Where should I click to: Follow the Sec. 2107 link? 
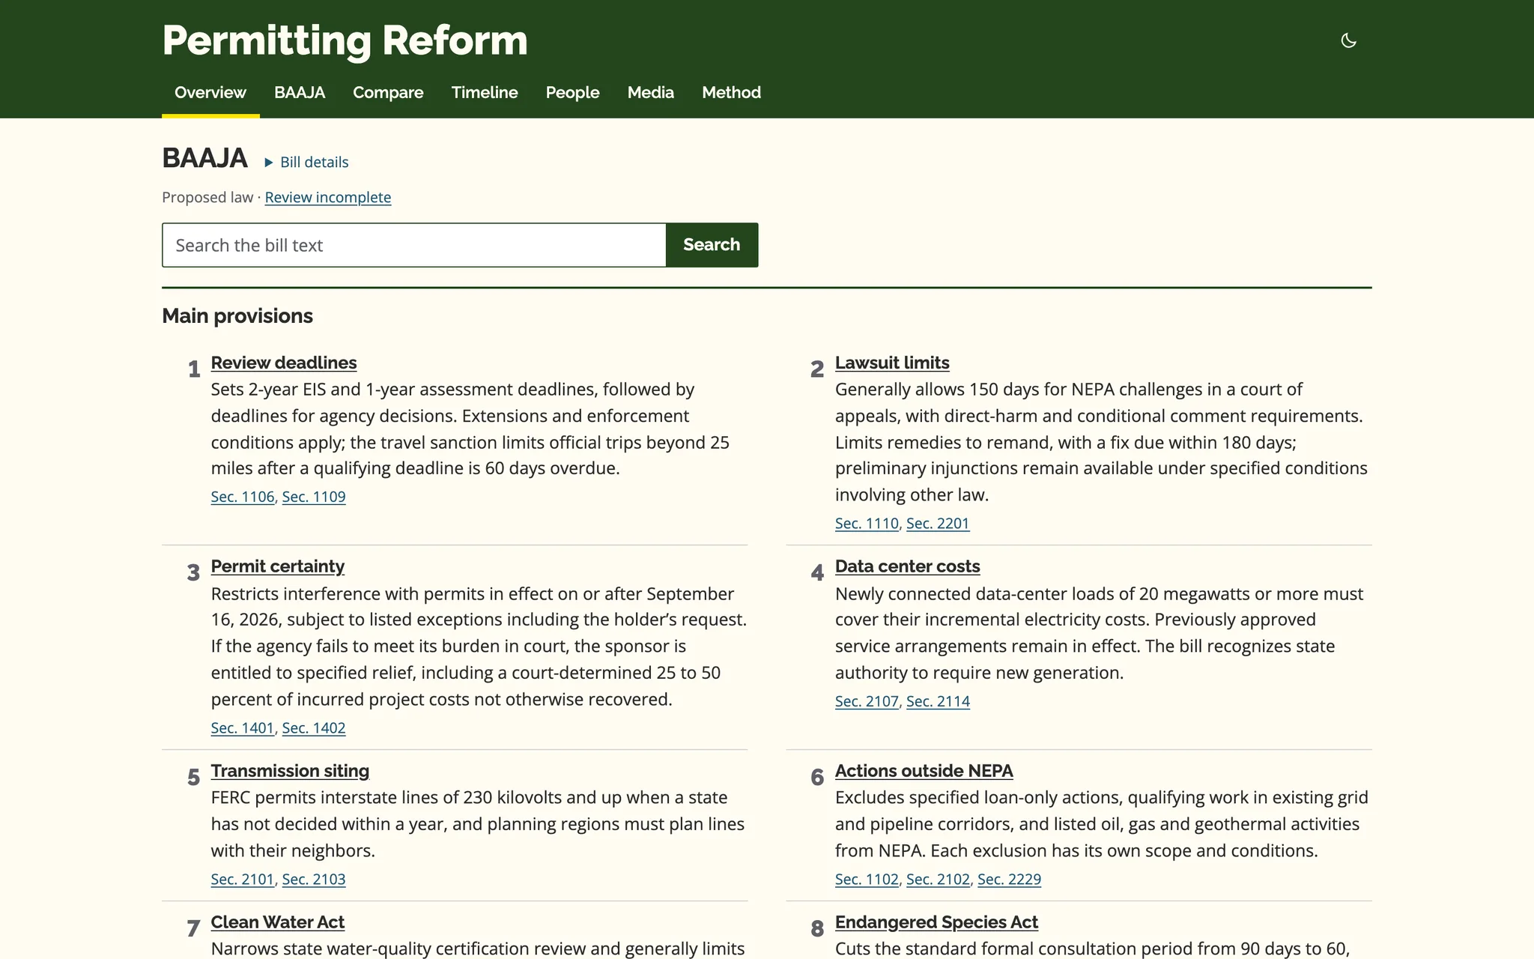click(867, 701)
